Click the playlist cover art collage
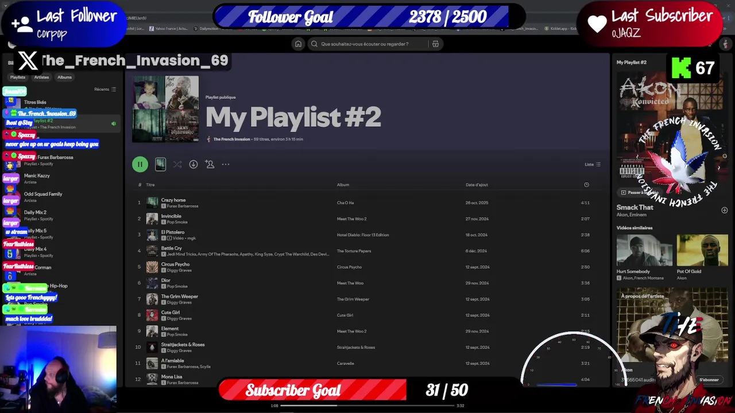This screenshot has width=735, height=413. click(x=165, y=109)
